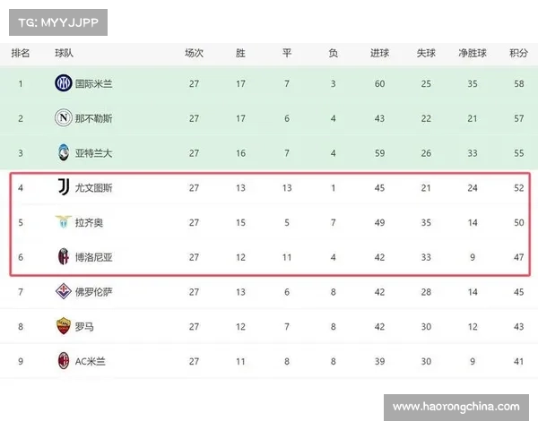The width and height of the screenshot is (538, 430).
Task: Open the Lazio eagle crest
Action: click(x=64, y=222)
